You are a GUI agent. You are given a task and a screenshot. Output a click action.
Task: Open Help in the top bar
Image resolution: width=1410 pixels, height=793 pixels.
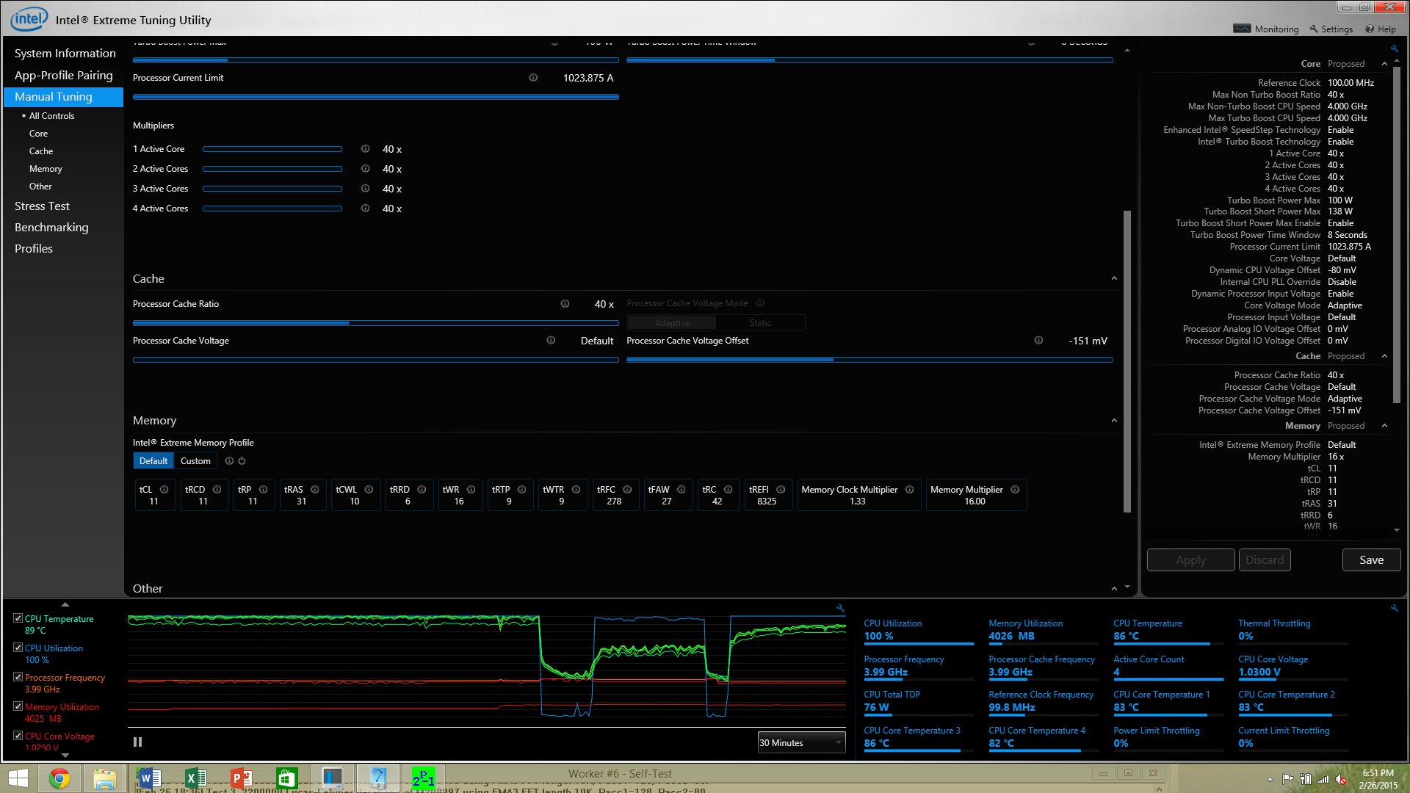point(1381,29)
